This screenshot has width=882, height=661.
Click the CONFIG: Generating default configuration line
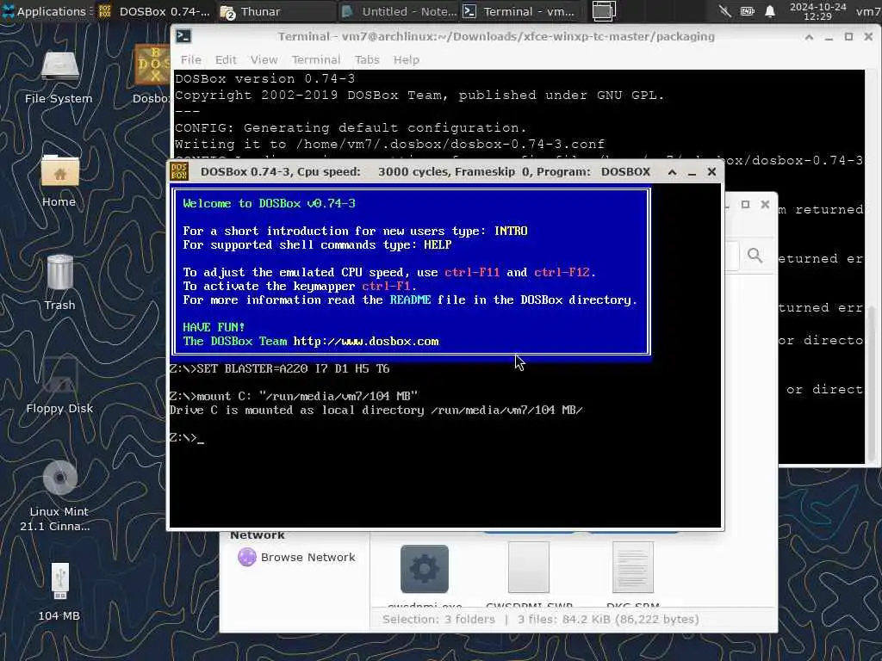[x=351, y=127]
